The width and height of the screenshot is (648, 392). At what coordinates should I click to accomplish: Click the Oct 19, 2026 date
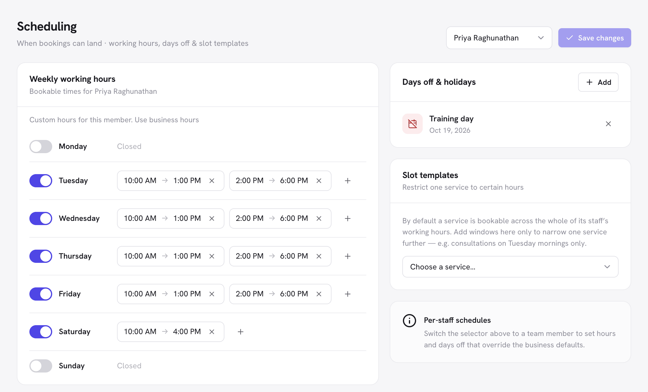(x=450, y=130)
